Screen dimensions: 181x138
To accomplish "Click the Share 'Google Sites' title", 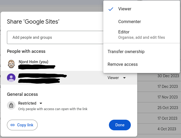I will point(33,21).
